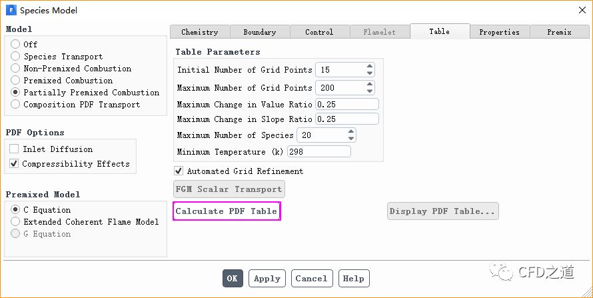Uncheck Automated Grid Refinement
This screenshot has width=593, height=298.
tap(179, 171)
